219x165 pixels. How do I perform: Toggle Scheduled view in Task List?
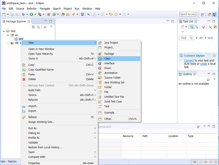click(x=197, y=27)
